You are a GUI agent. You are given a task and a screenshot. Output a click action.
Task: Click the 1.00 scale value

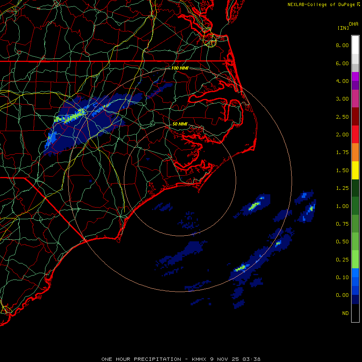(342, 206)
